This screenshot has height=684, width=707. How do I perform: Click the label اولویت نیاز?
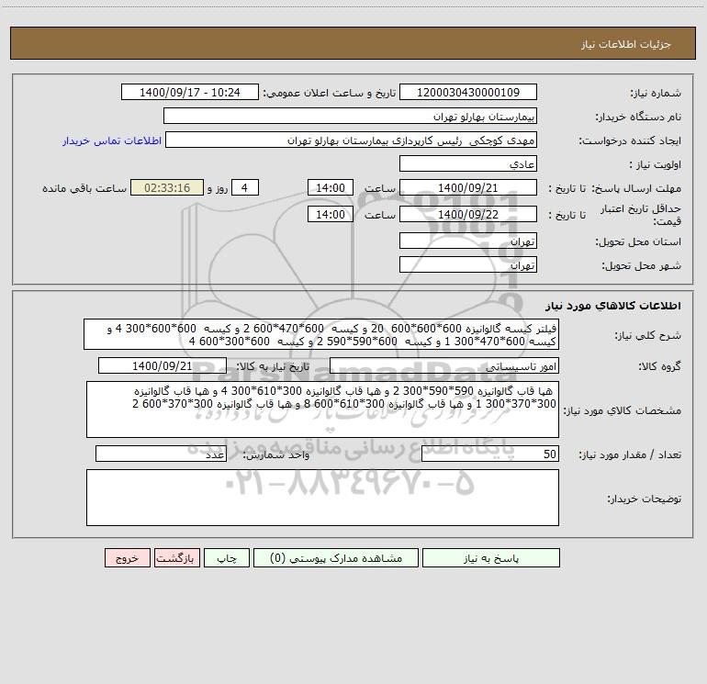click(656, 164)
